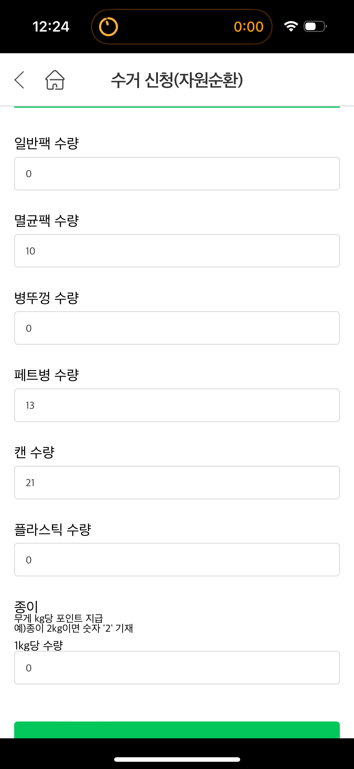The image size is (354, 769).
Task: Tap the back arrow in the header
Action: (x=19, y=80)
